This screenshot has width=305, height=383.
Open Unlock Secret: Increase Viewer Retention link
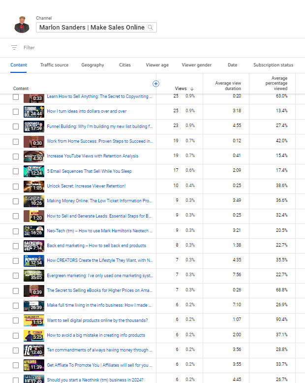coord(86,186)
